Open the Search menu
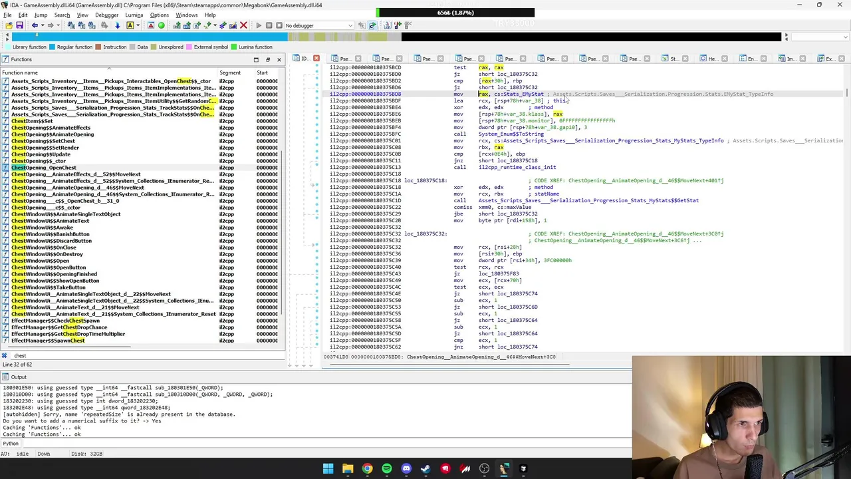The width and height of the screenshot is (851, 479). pos(62,15)
